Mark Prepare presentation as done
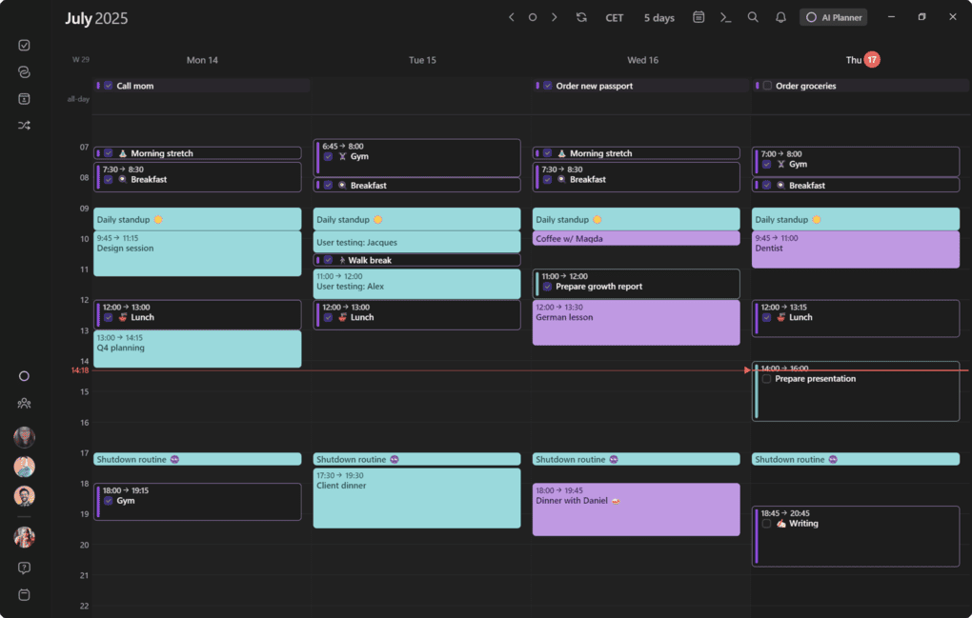 [x=767, y=379]
